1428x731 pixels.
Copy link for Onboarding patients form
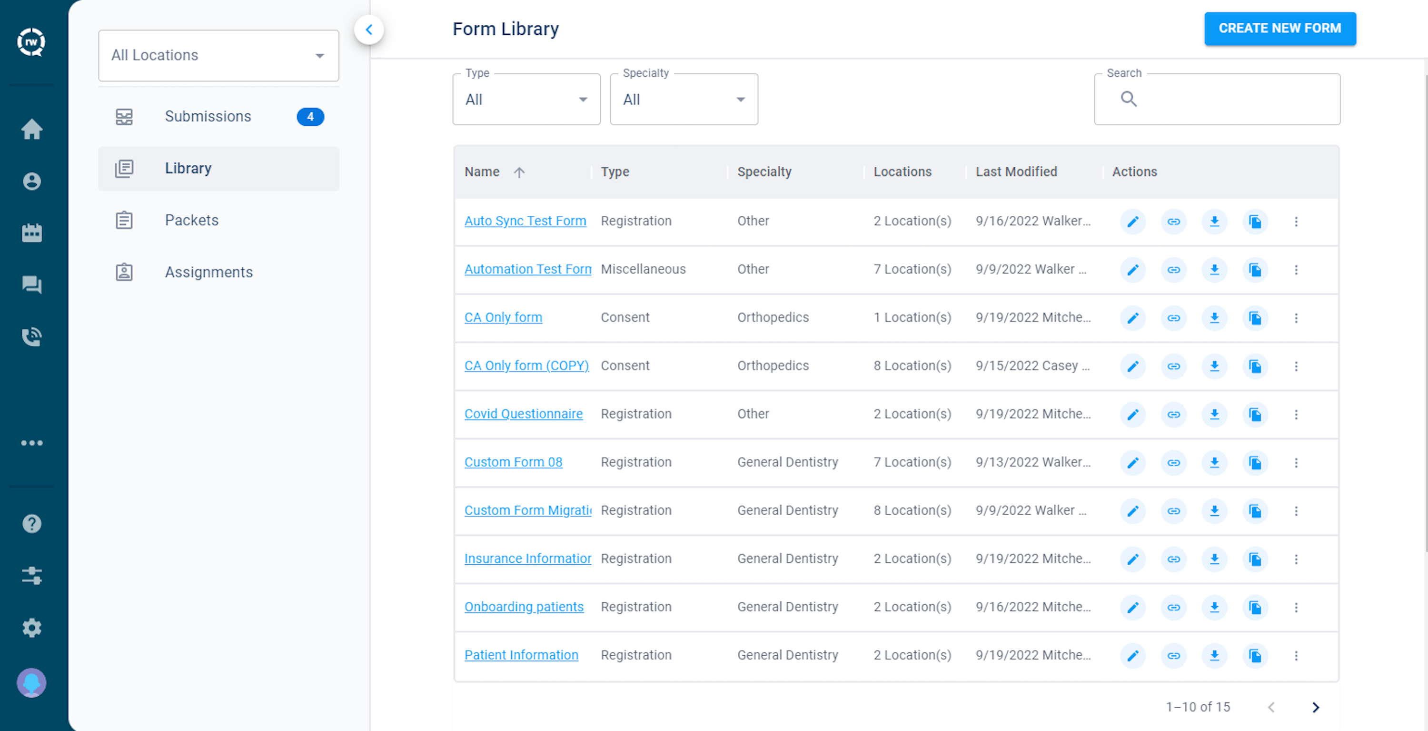tap(1173, 608)
